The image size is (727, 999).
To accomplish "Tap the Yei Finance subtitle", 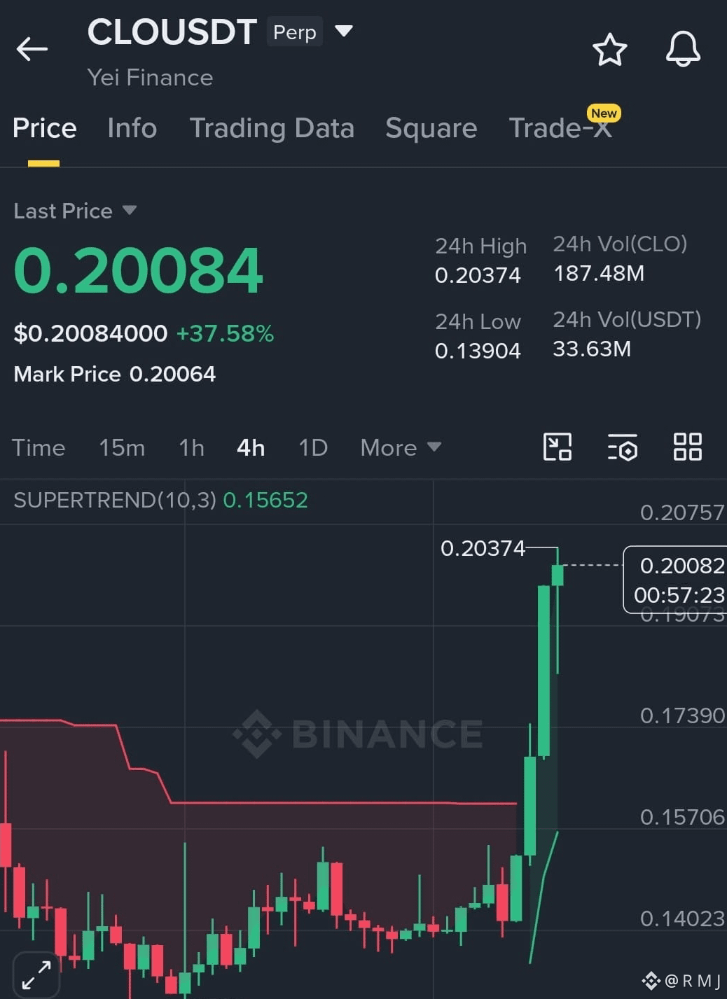I will point(150,77).
